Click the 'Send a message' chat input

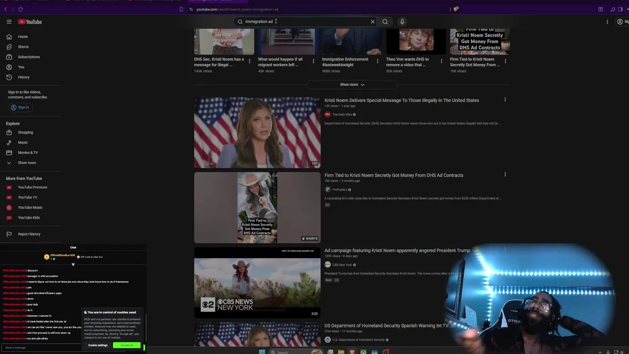[x=42, y=348]
